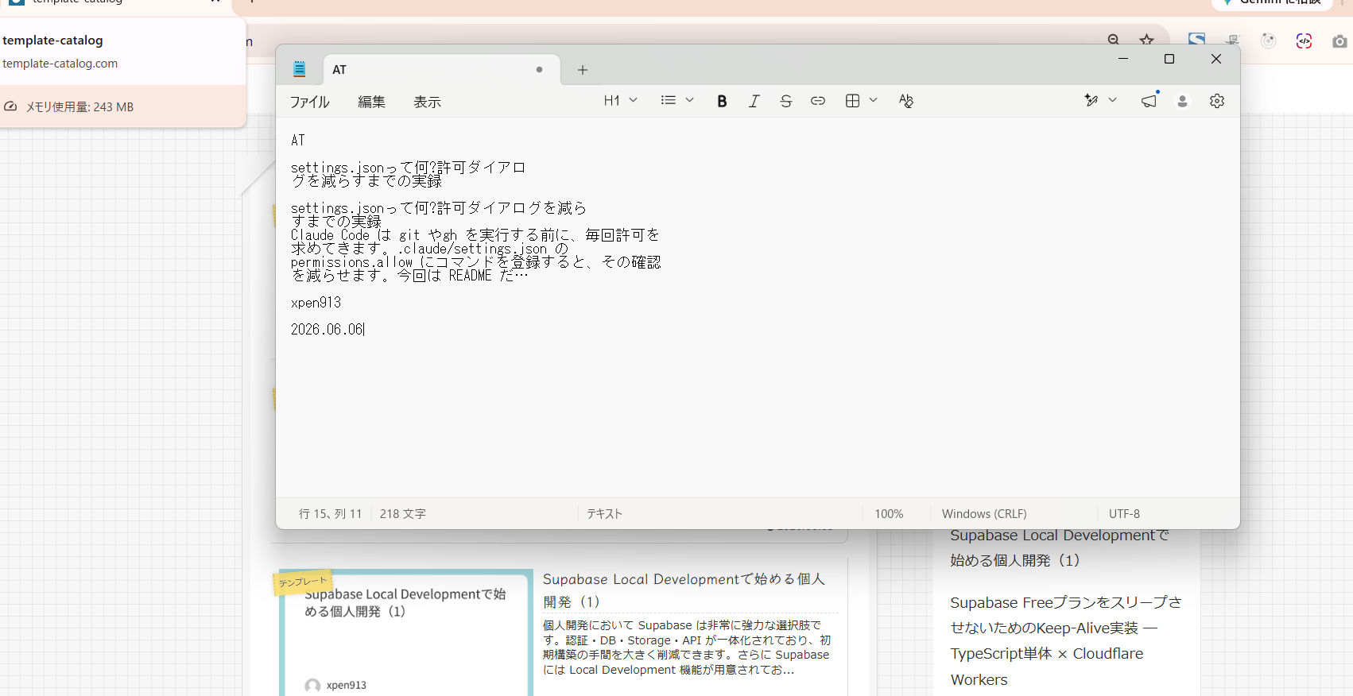Click the Notepad app icon in title bar
The image size is (1353, 696).
coord(299,69)
